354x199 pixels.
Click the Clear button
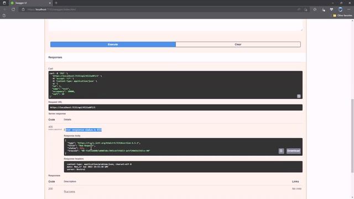tap(238, 44)
